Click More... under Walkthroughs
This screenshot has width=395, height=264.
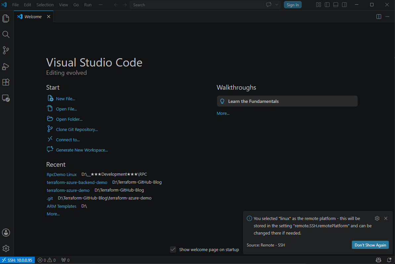[223, 113]
